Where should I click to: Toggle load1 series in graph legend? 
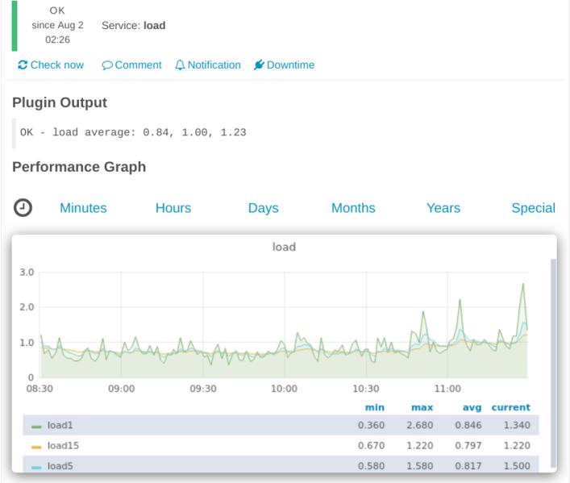point(60,425)
